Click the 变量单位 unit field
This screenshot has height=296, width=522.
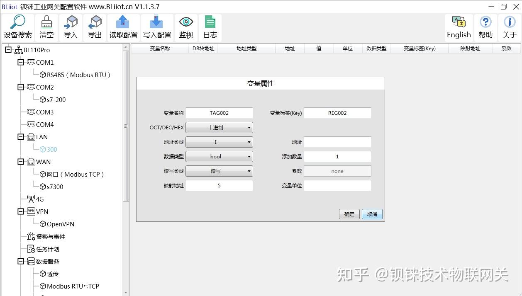click(337, 186)
